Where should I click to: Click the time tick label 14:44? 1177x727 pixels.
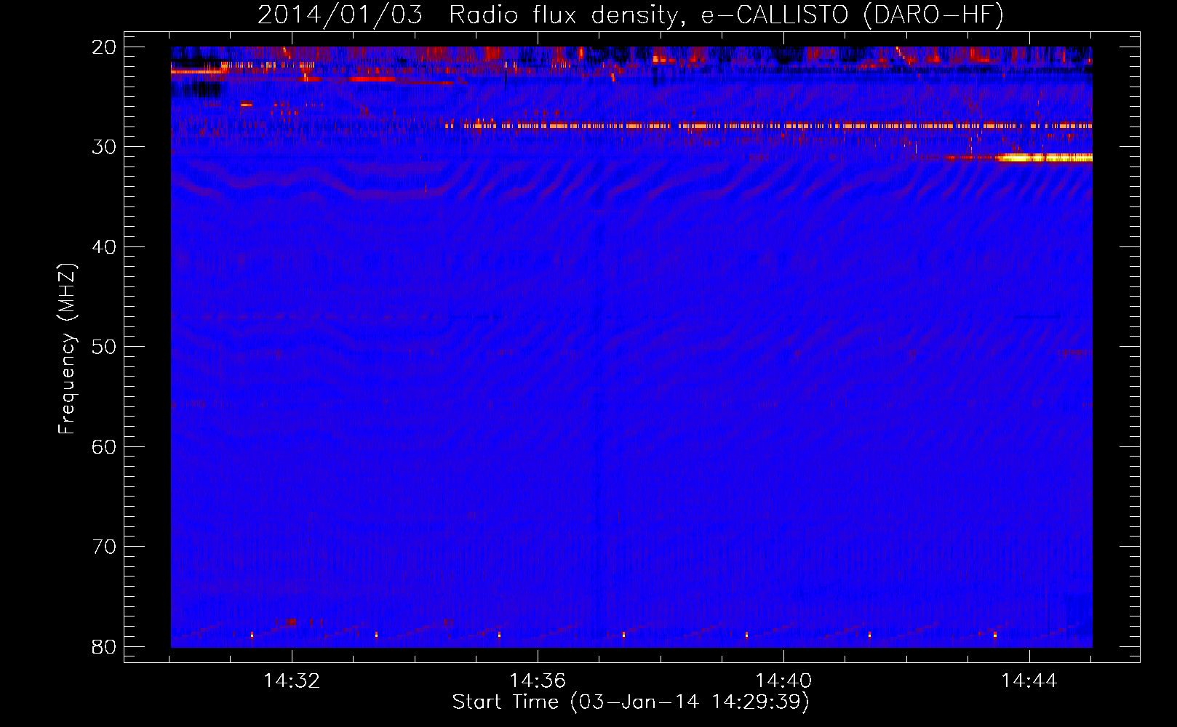(x=1029, y=681)
